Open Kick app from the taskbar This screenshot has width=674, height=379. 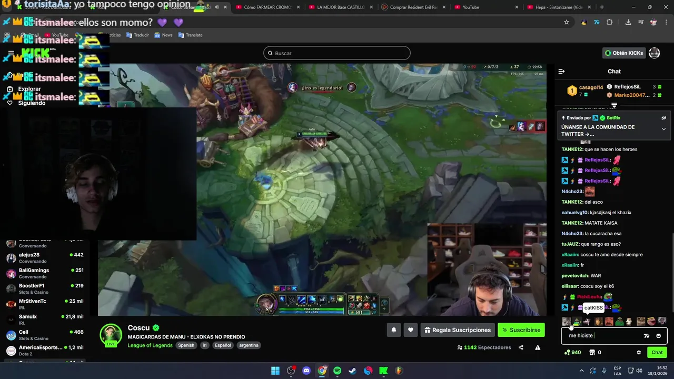[x=383, y=371]
